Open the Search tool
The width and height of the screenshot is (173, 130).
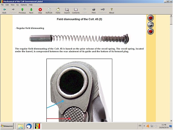[x=67, y=11]
